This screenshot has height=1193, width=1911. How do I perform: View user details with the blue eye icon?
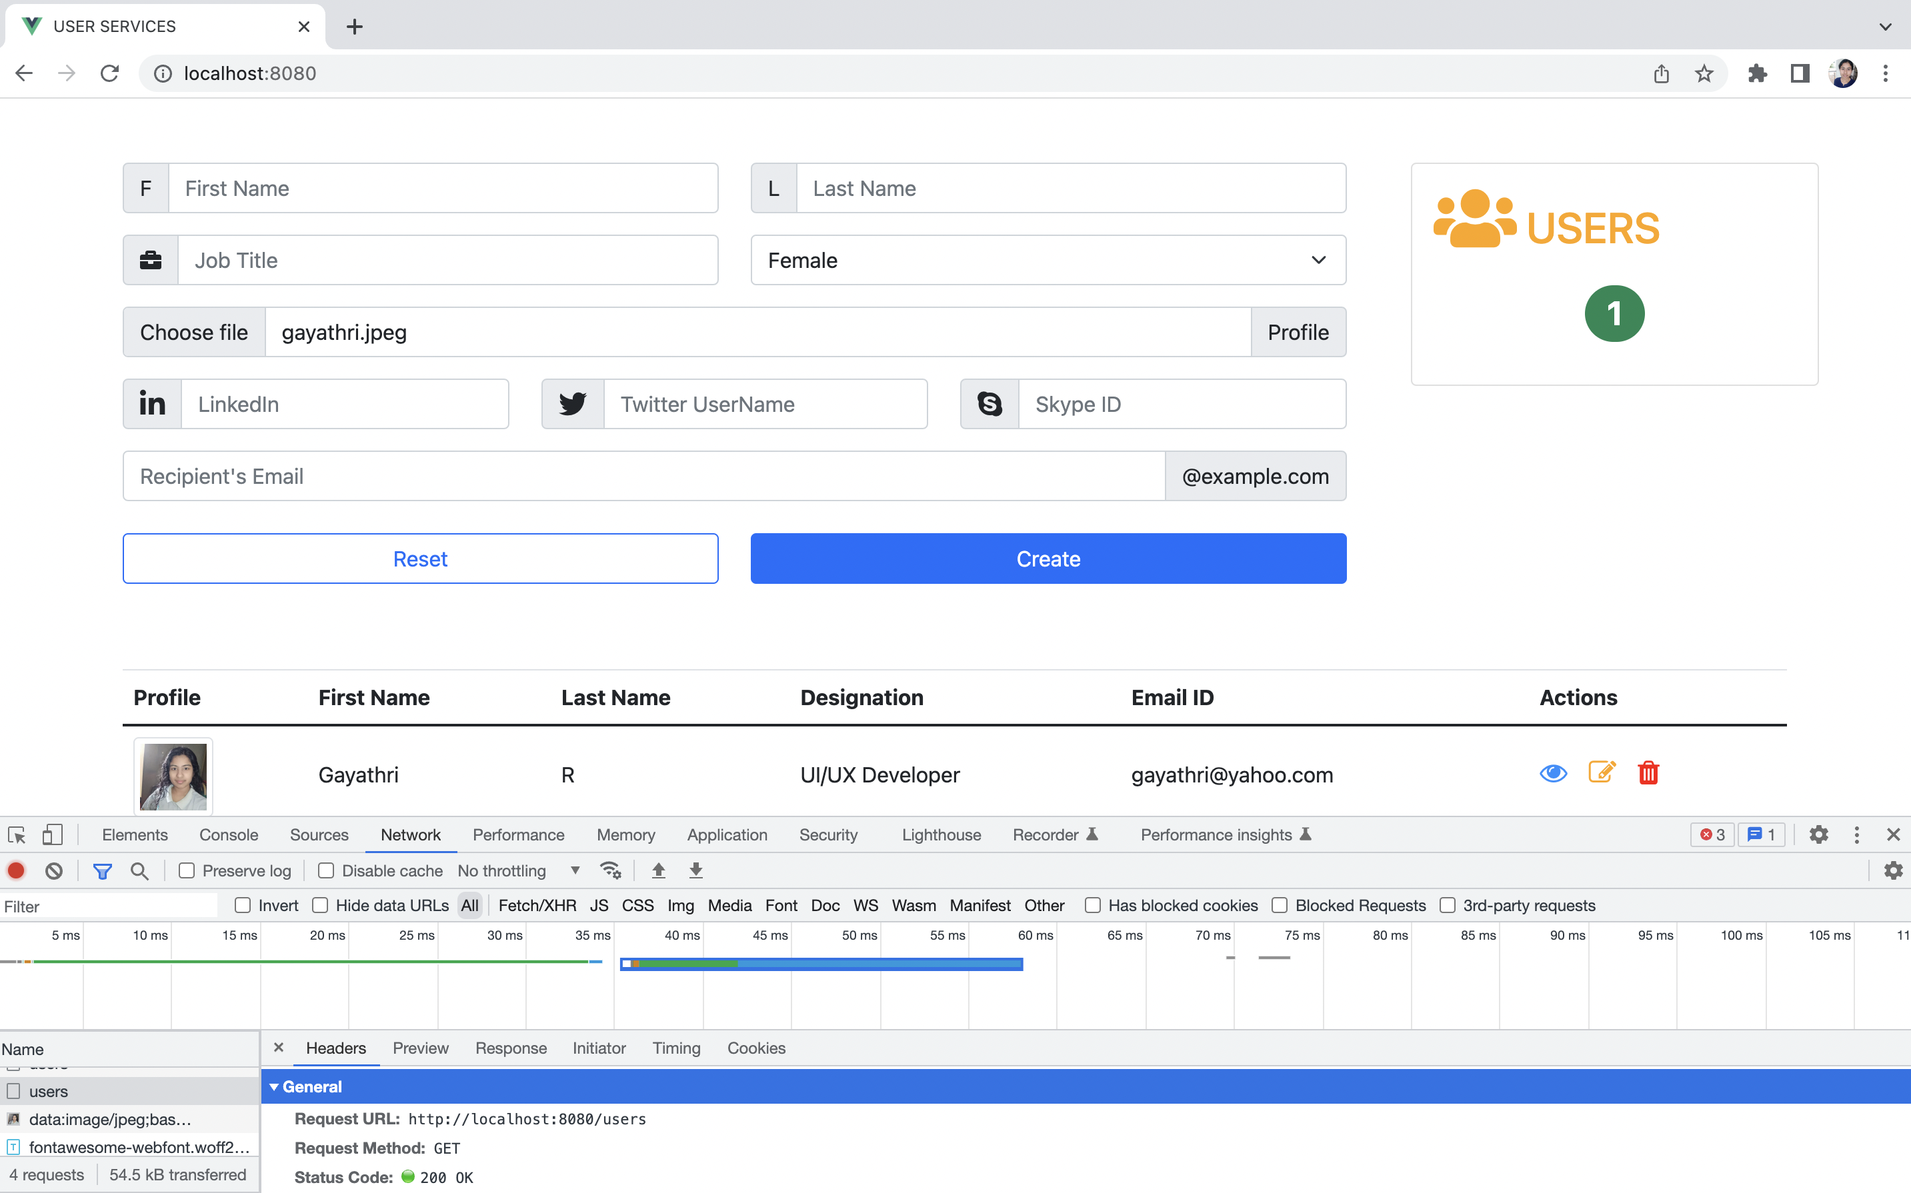(1553, 772)
